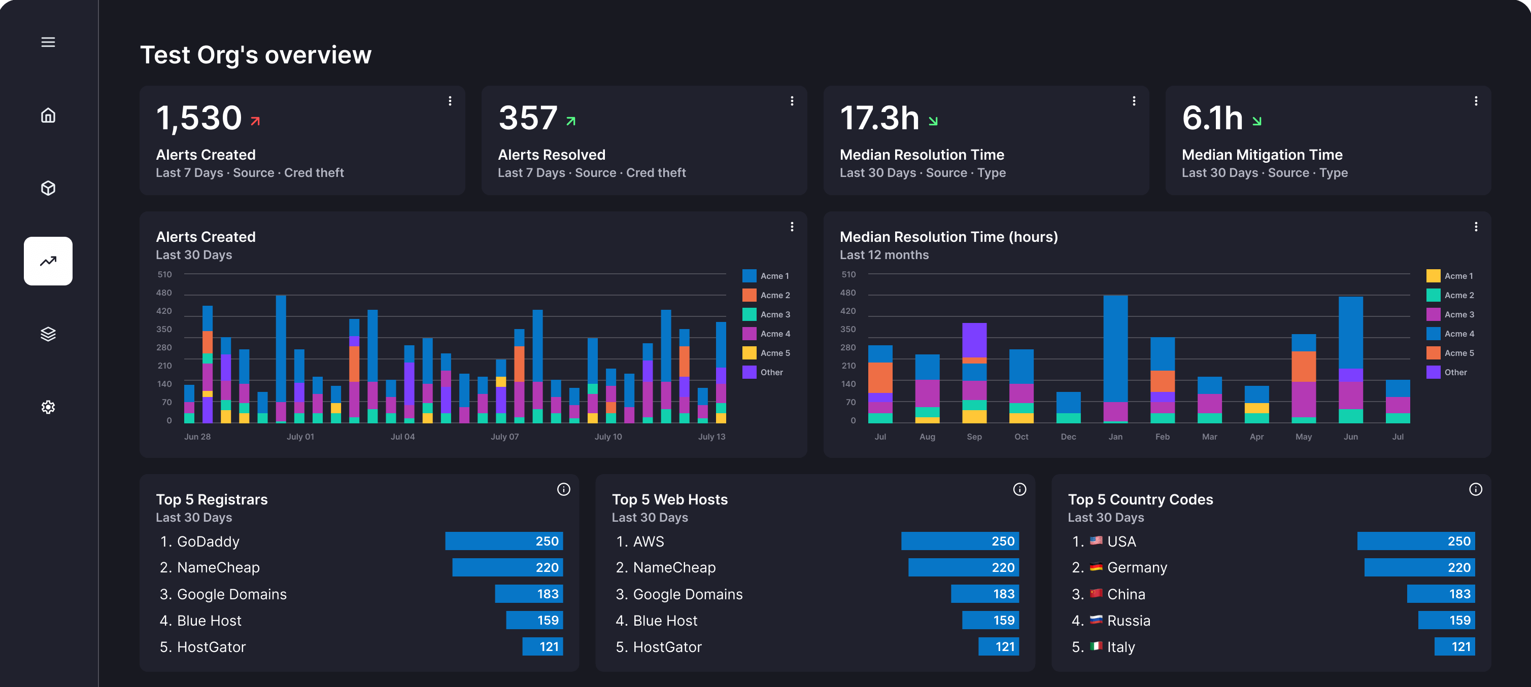
Task: Click info icon on Top 5 Registrars
Action: point(563,489)
